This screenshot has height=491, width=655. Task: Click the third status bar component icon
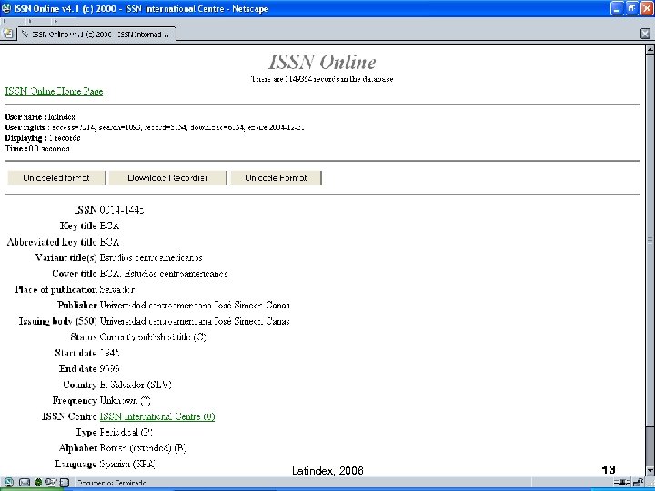[x=38, y=482]
